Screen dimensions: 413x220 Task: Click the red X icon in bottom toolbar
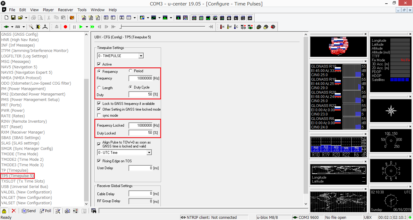(14, 211)
